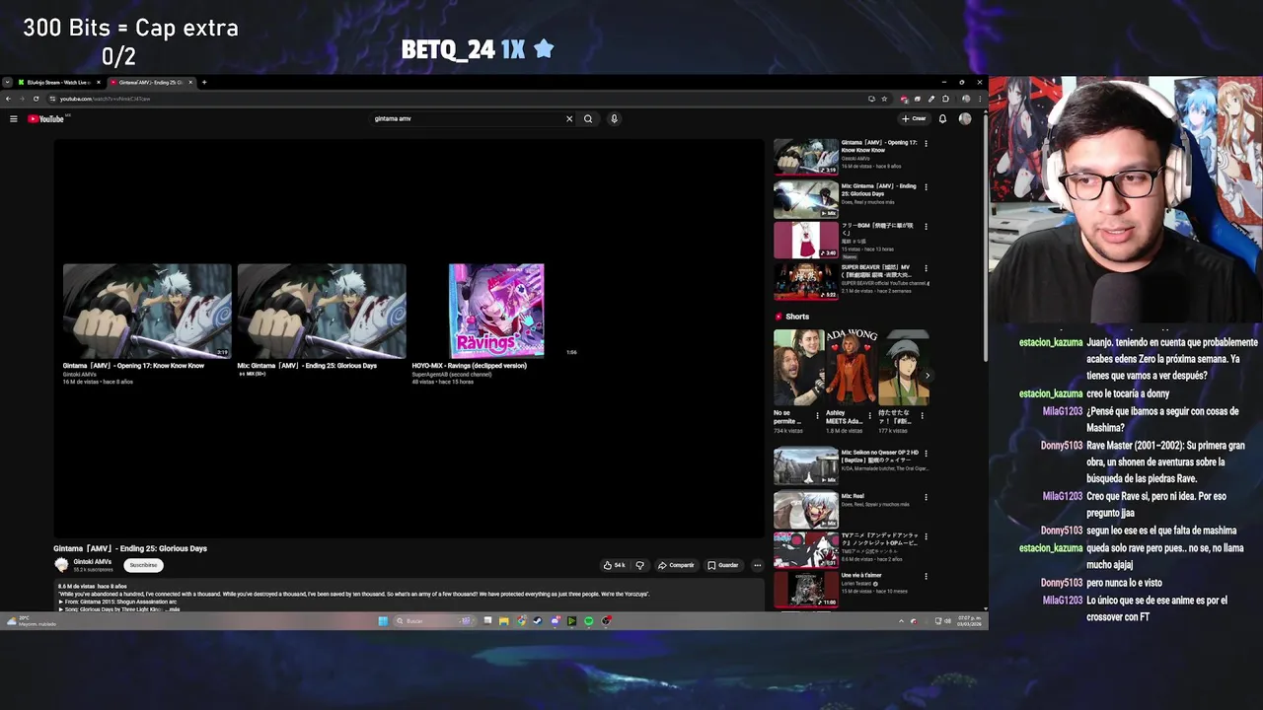Open the 'Ashley MEETS Ada' short
1263x710 pixels.
coord(852,367)
